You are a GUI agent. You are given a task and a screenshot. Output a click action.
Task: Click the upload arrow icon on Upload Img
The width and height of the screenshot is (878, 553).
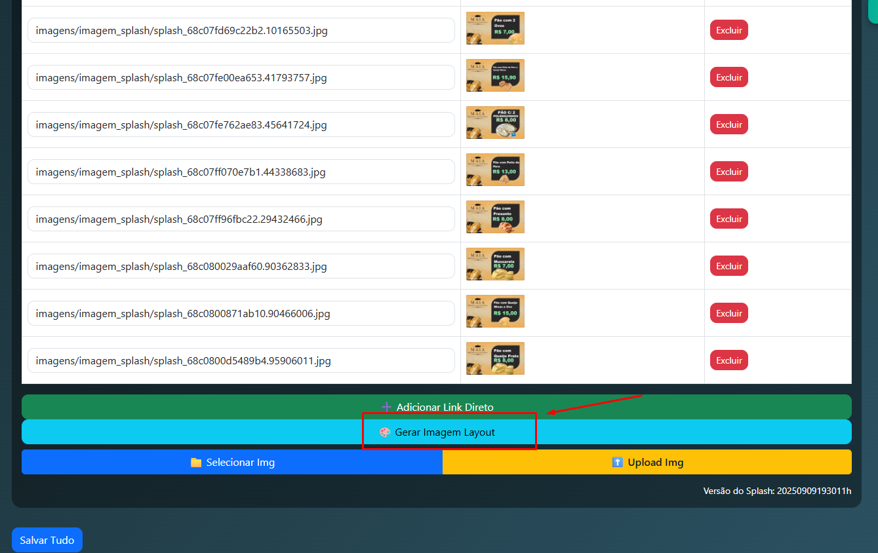(x=617, y=463)
